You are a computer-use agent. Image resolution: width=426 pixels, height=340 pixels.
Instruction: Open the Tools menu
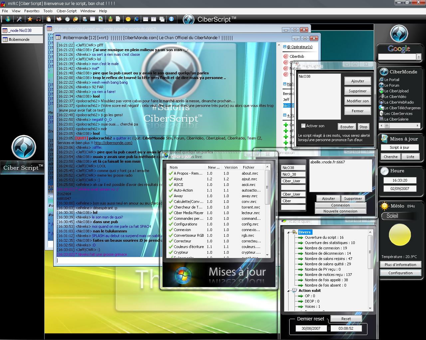(48, 11)
